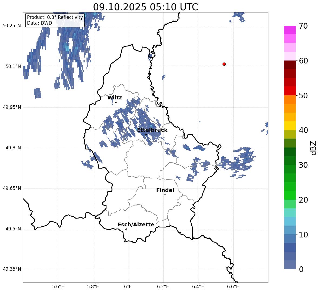This screenshot has height=292, width=320.
Task: Click the latitude label 49.8°N
Action: tap(13, 148)
